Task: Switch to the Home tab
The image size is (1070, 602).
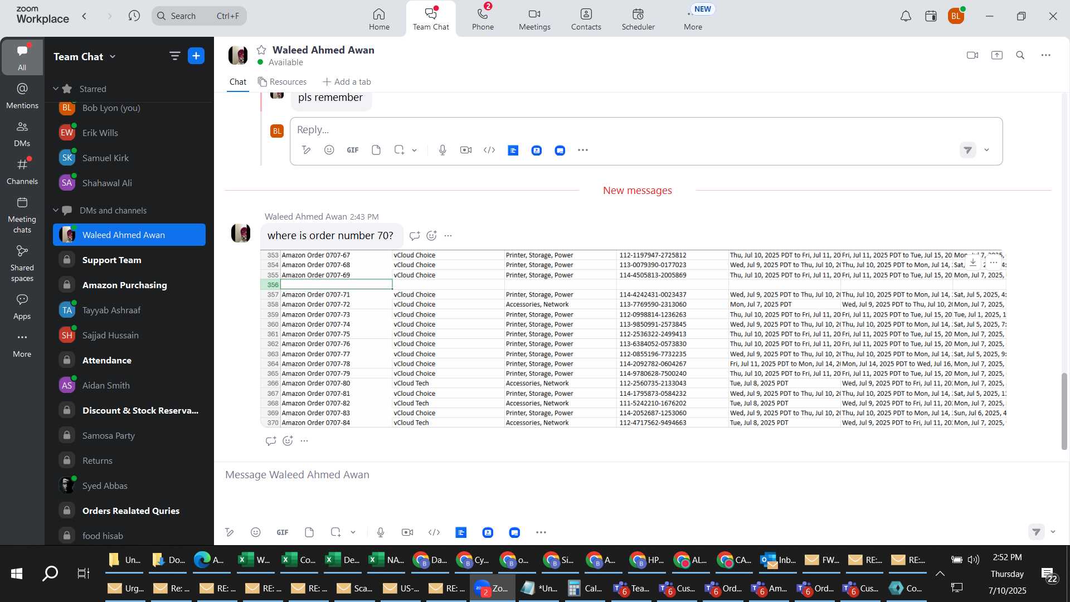Action: coord(379,19)
